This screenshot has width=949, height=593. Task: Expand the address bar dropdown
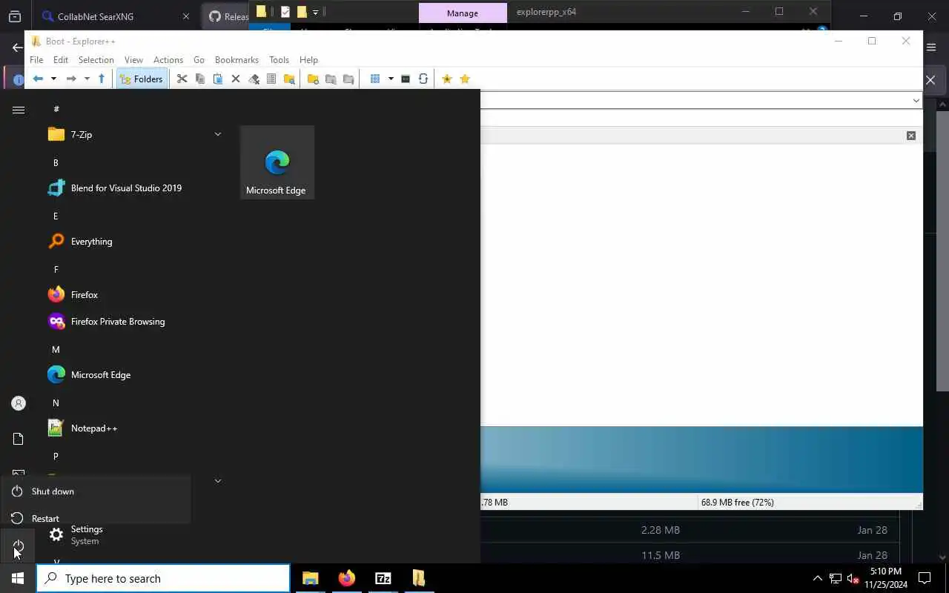(x=916, y=100)
